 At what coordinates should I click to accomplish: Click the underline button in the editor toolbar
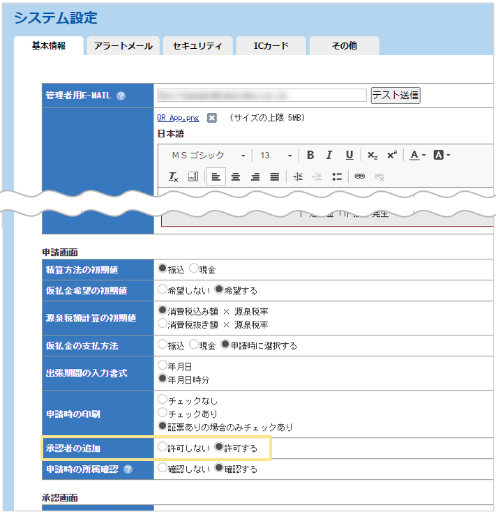click(349, 155)
